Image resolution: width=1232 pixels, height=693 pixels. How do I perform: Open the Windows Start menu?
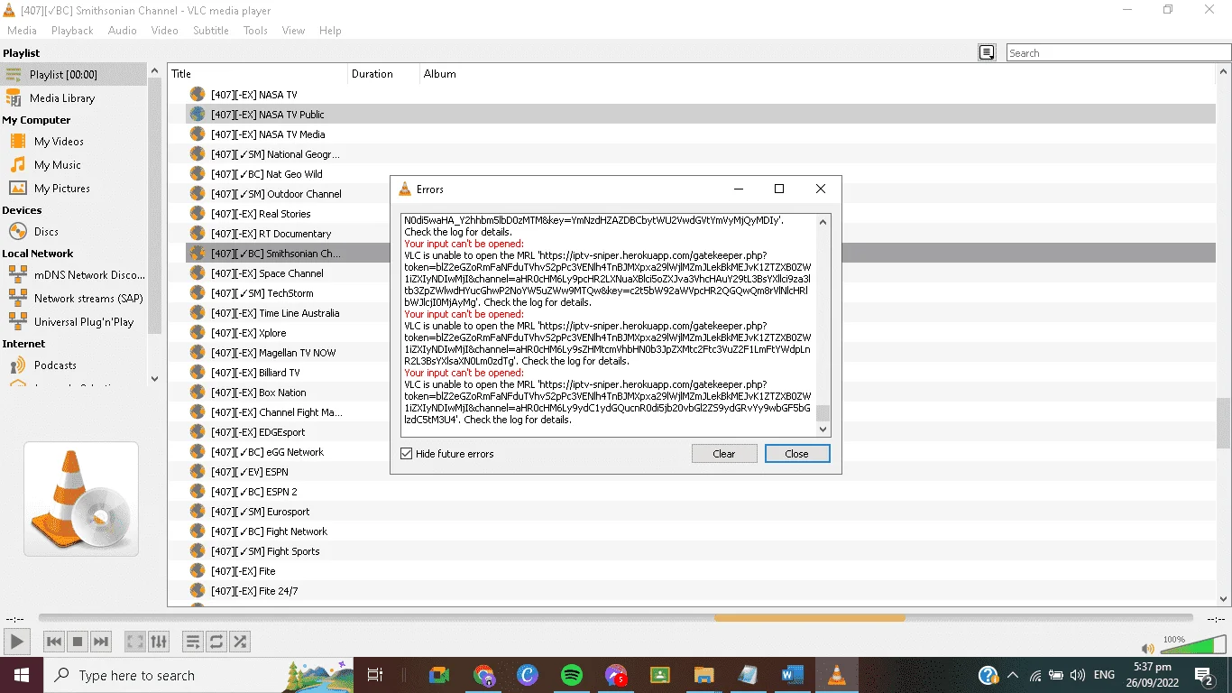click(x=21, y=675)
